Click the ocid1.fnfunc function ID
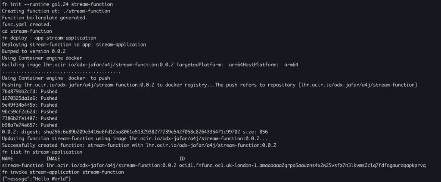Screen dimensions: 441x182 pyautogui.click(x=302, y=165)
